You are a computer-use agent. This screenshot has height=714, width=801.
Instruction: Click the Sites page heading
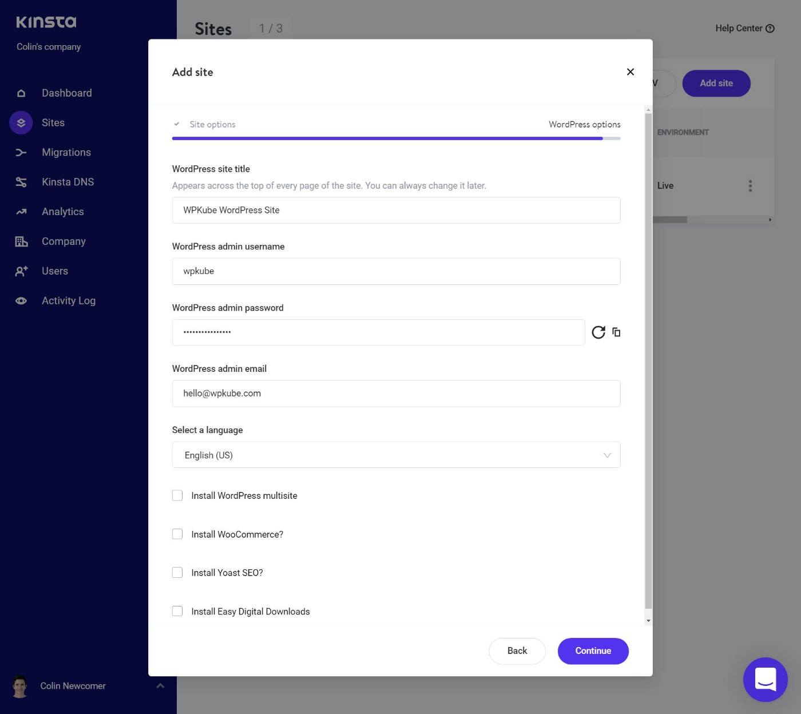(x=213, y=29)
